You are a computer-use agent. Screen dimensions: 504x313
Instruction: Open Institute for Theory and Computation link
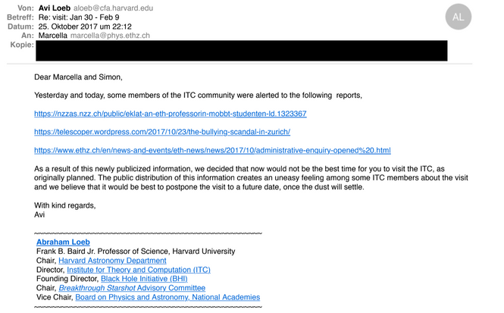139,270
